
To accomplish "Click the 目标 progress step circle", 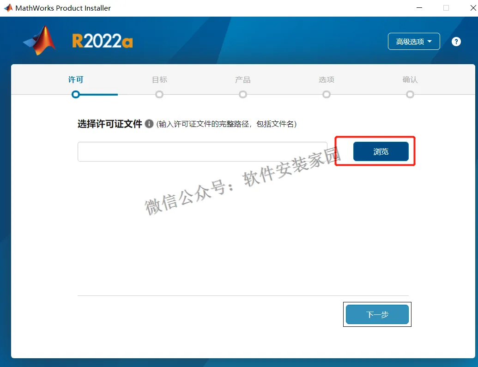I will coord(159,95).
